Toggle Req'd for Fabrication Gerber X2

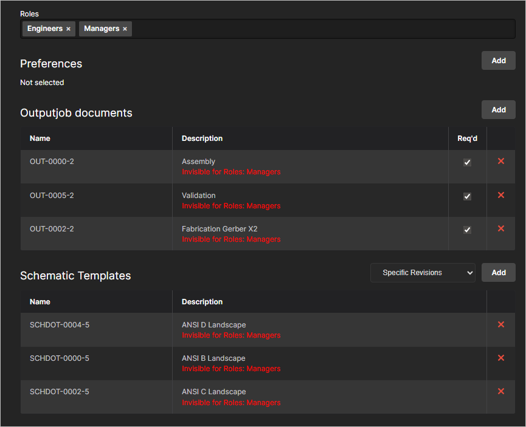click(467, 230)
